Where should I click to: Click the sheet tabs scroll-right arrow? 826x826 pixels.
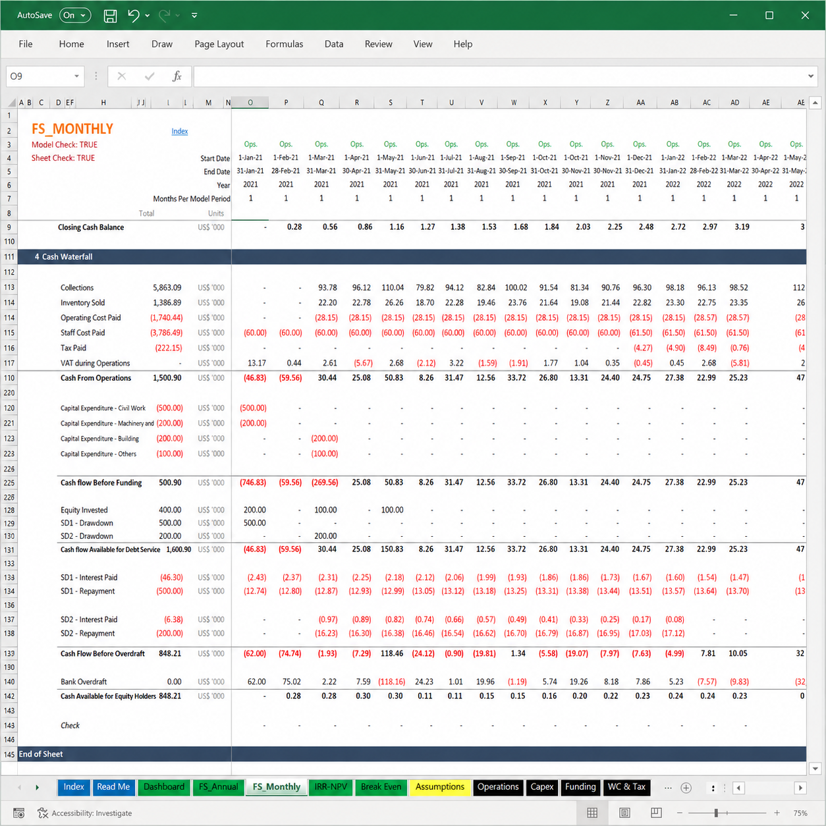37,788
